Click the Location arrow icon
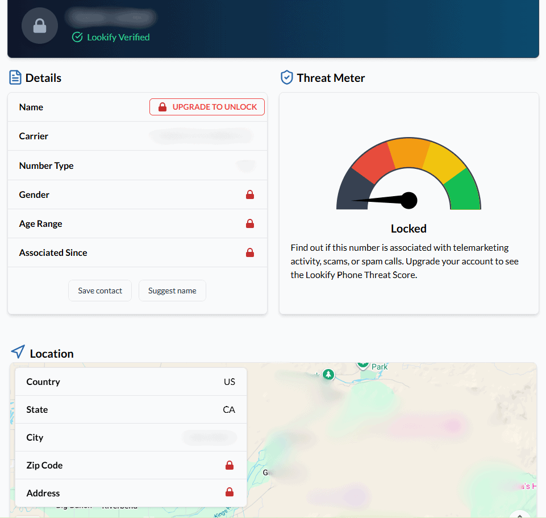The width and height of the screenshot is (546, 518). click(18, 352)
